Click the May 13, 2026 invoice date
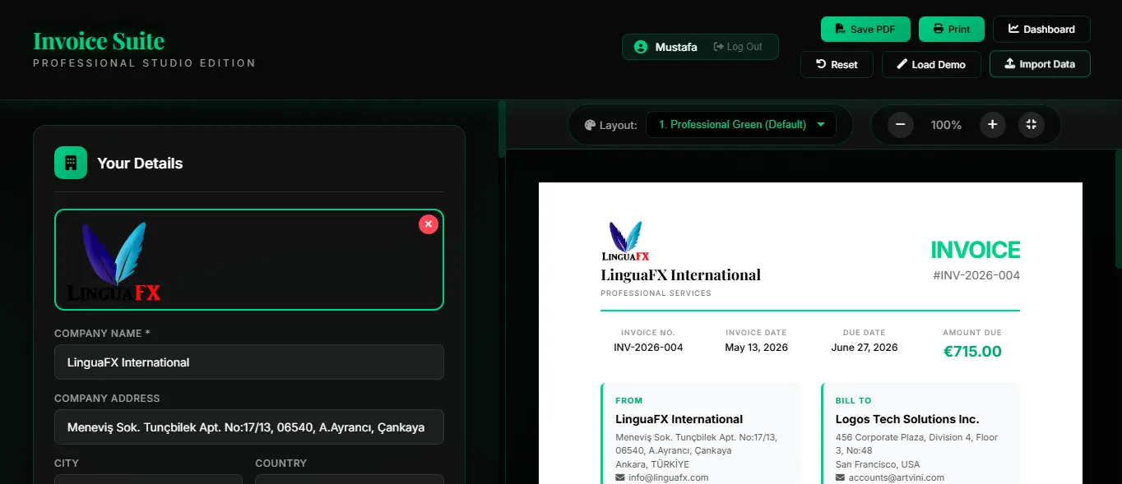Viewport: 1122px width, 484px height. click(756, 348)
